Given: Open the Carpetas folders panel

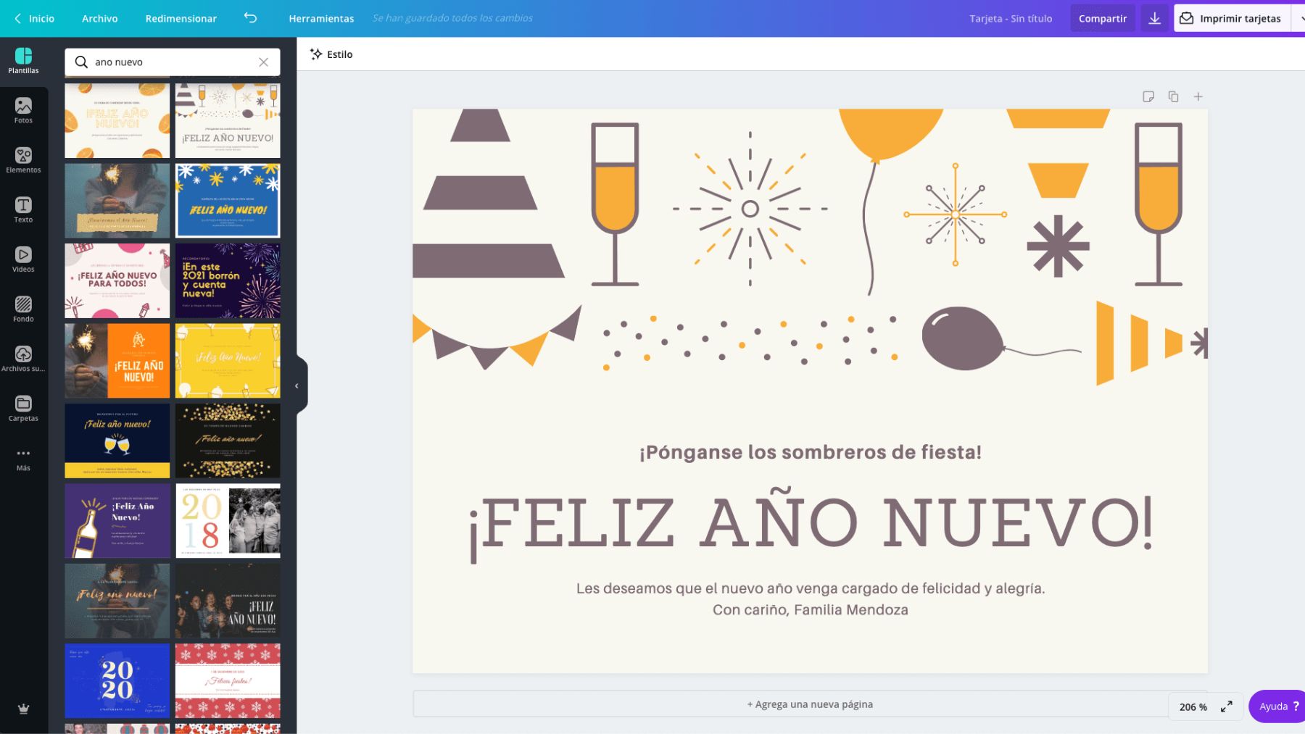Looking at the screenshot, I should click(x=23, y=409).
